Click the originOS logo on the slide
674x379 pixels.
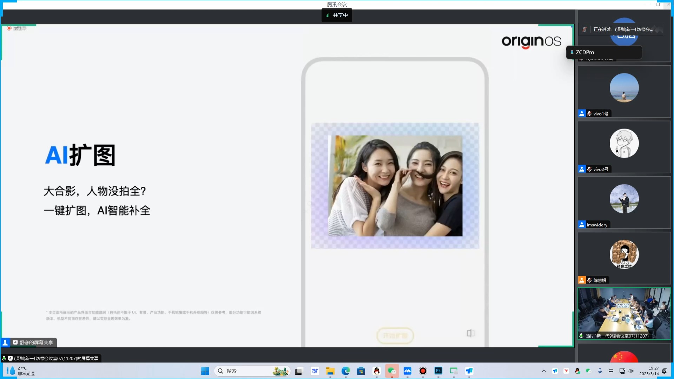pos(531,42)
